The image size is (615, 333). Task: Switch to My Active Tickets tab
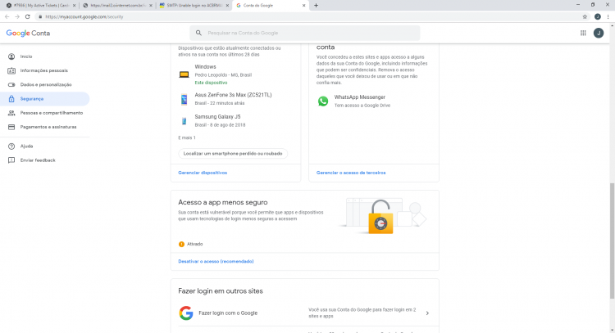(x=41, y=6)
